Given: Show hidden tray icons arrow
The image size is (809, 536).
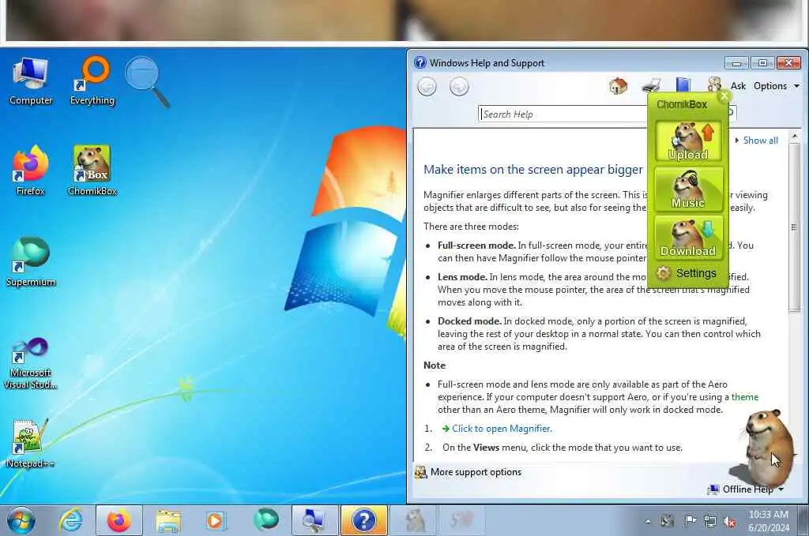Looking at the screenshot, I should (x=648, y=521).
